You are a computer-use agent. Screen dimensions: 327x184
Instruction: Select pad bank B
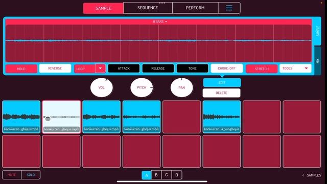click(x=156, y=175)
